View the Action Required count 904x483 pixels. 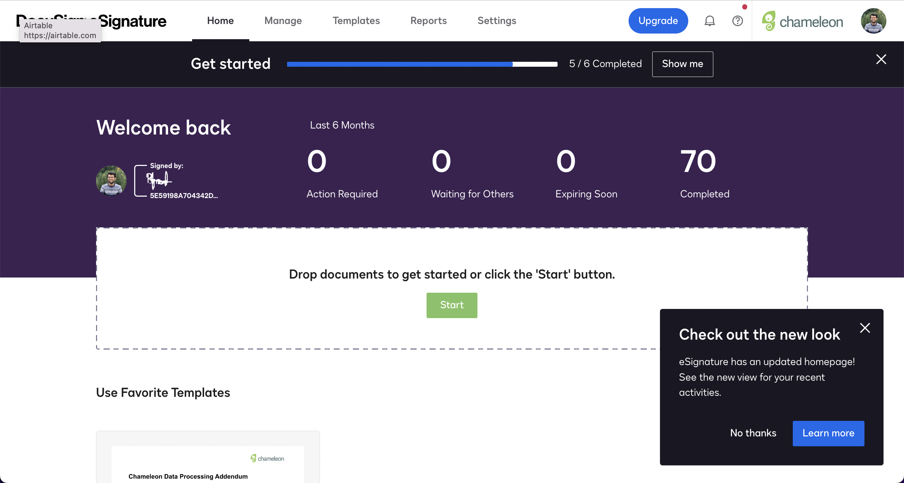tap(342, 174)
